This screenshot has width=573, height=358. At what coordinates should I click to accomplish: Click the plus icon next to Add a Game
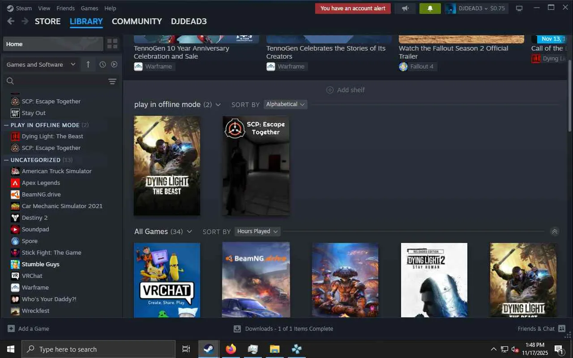[11, 328]
